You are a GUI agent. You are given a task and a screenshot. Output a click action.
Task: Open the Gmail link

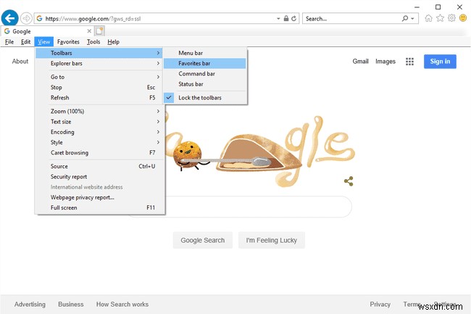tap(360, 62)
